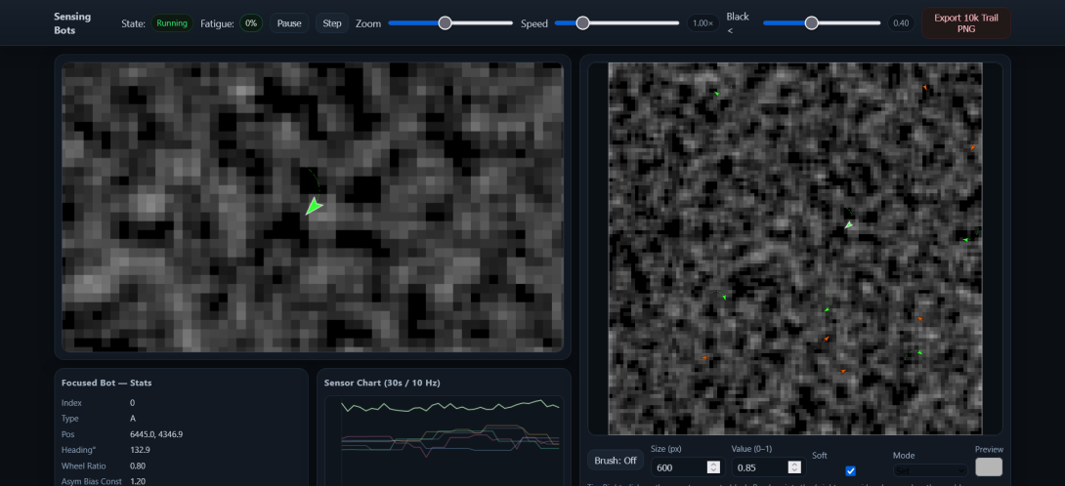The height and width of the screenshot is (486, 1065).
Task: Click the Pos value 6445.0, 4346.9
Action: (x=156, y=434)
